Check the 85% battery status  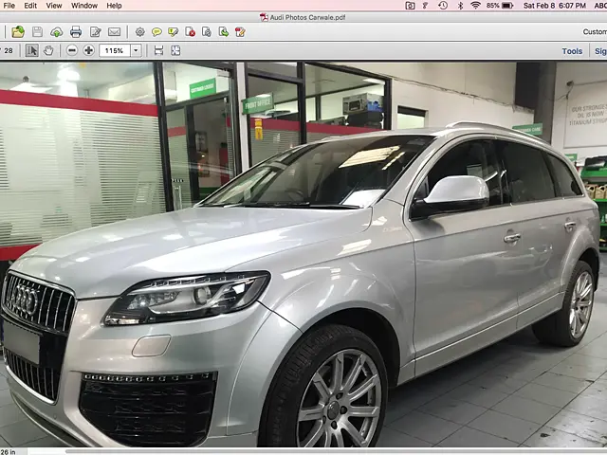pyautogui.click(x=500, y=6)
